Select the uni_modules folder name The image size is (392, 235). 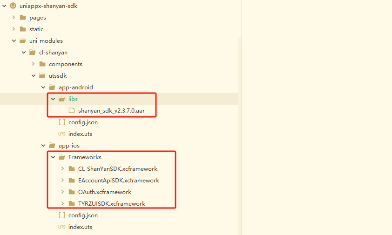click(46, 41)
